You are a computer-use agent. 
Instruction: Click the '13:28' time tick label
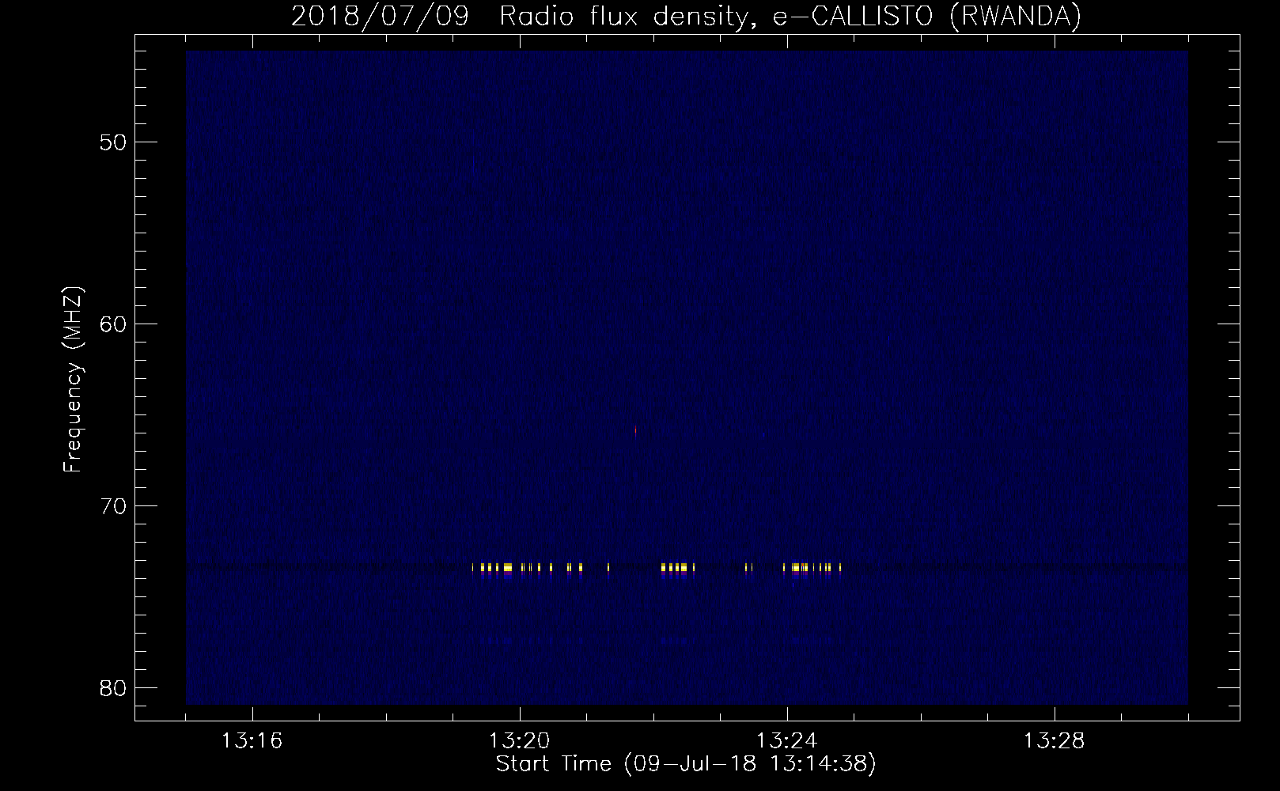1054,741
